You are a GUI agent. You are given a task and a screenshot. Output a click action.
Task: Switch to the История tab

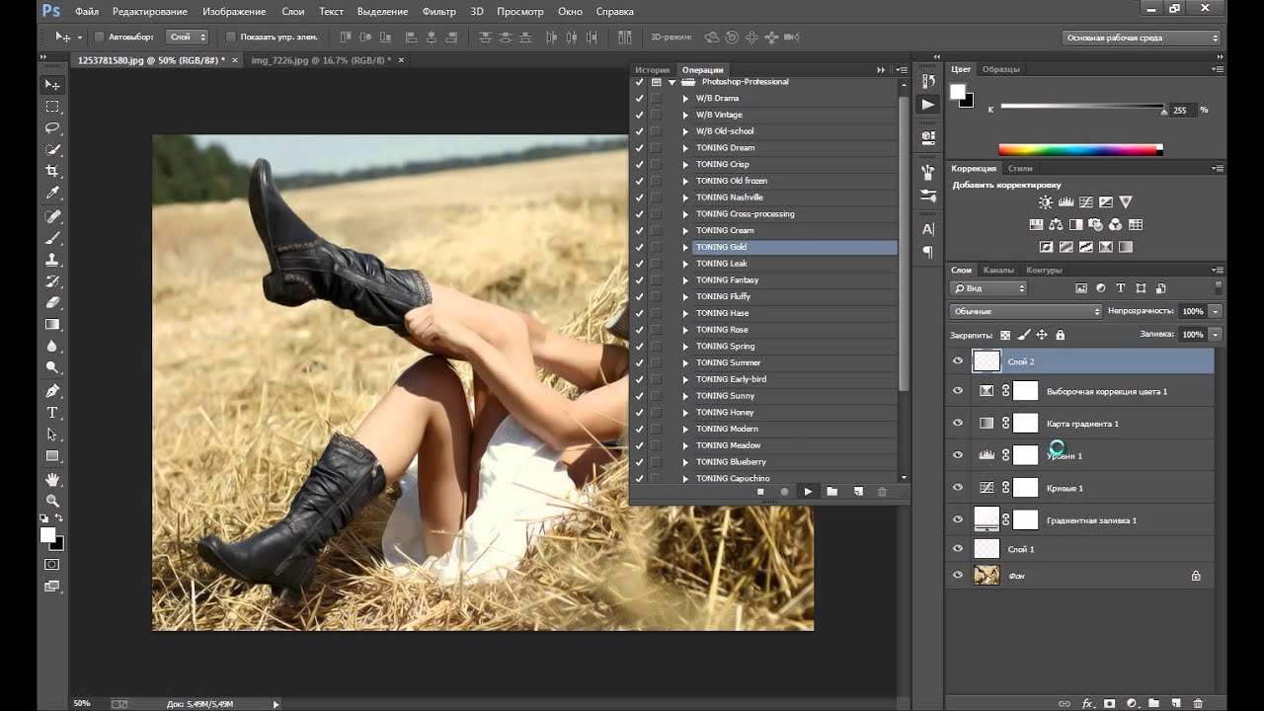(652, 70)
